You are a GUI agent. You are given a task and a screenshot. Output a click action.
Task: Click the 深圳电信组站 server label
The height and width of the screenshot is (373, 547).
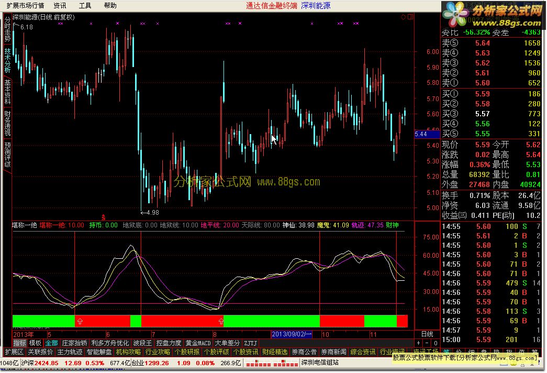click(x=319, y=363)
